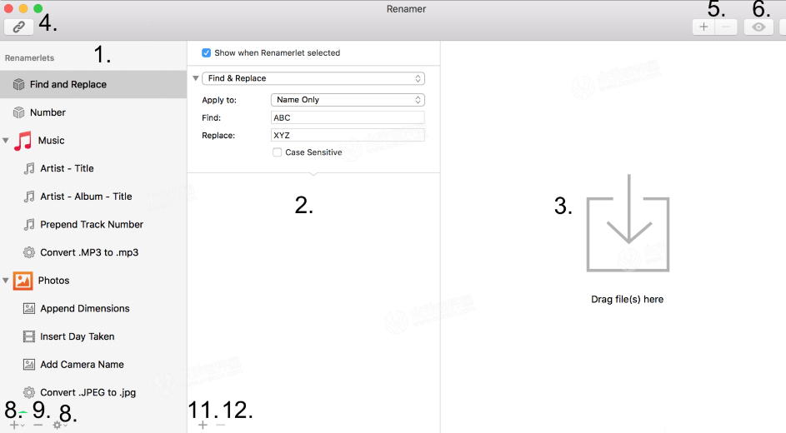
Task: Click the Photos group picture icon
Action: [23, 281]
